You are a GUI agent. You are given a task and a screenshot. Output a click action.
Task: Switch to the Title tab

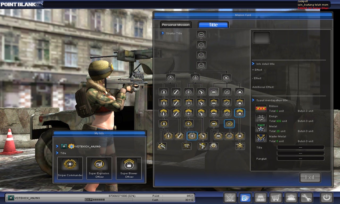(213, 24)
